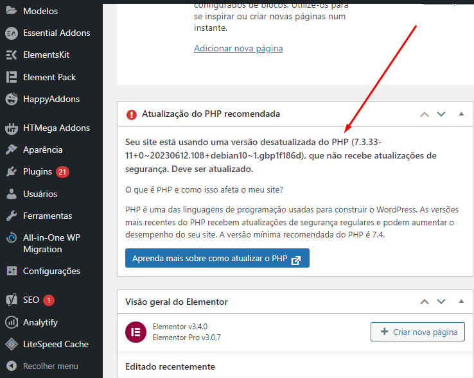This screenshot has height=378, width=474.
Task: Open the Plugins menu label
Action: (x=37, y=171)
